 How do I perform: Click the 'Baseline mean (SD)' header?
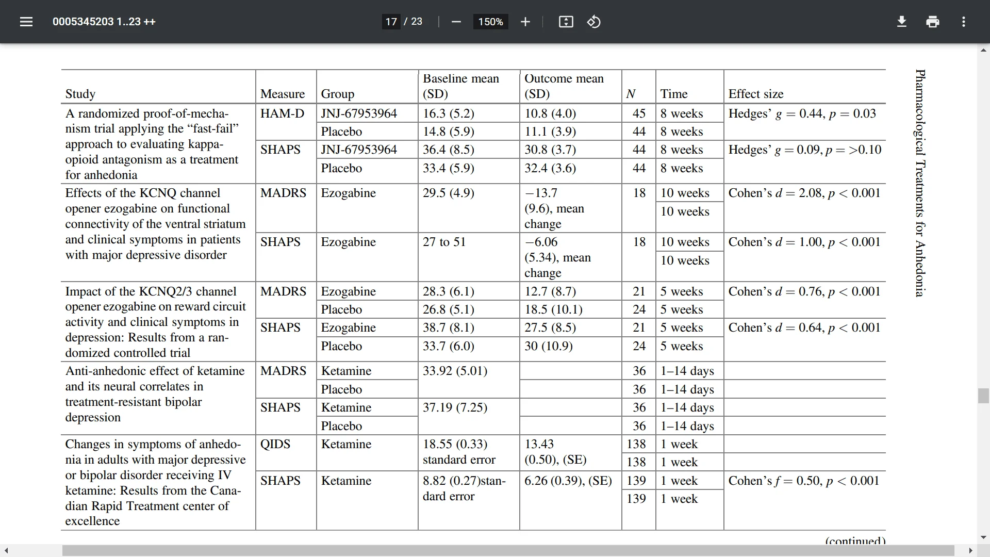point(461,86)
